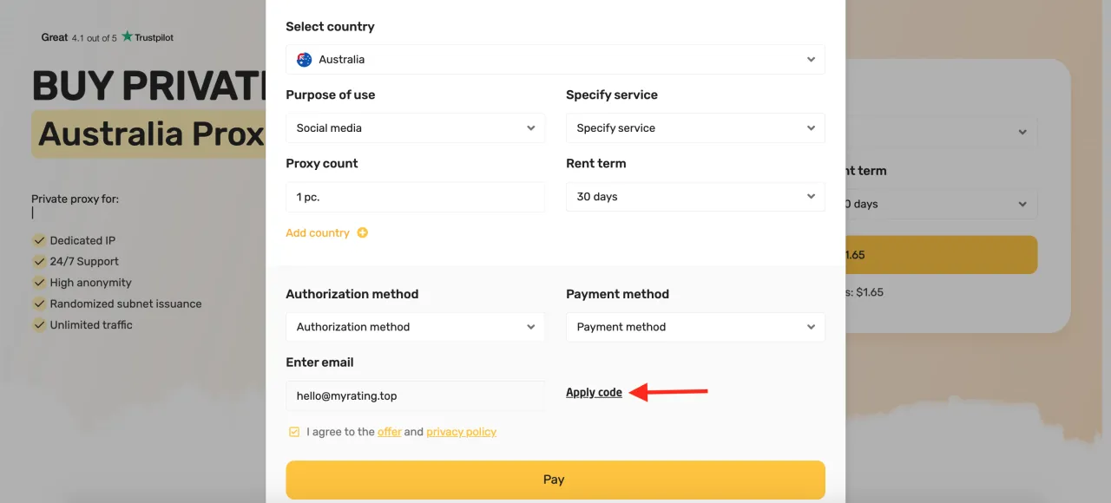The width and height of the screenshot is (1111, 503).
Task: Click the Proxy count input field
Action: (x=415, y=197)
